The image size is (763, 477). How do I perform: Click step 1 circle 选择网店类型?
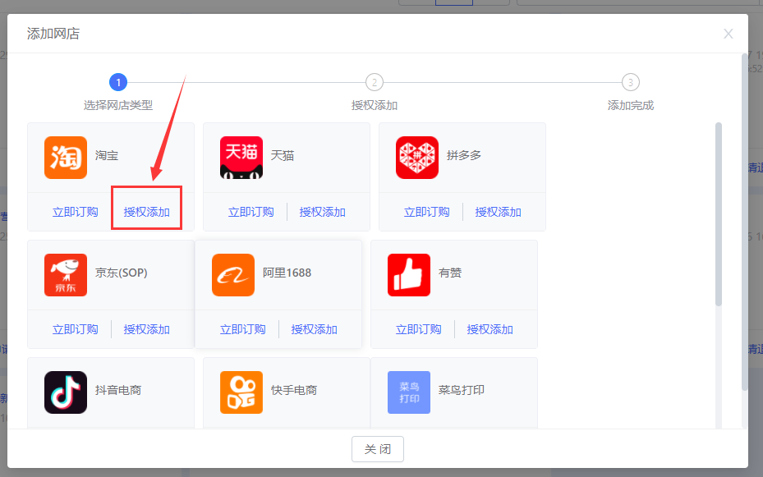click(118, 82)
